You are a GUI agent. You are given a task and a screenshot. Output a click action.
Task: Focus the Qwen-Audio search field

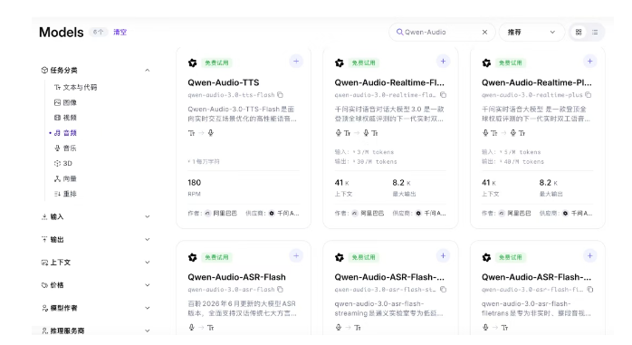point(442,33)
